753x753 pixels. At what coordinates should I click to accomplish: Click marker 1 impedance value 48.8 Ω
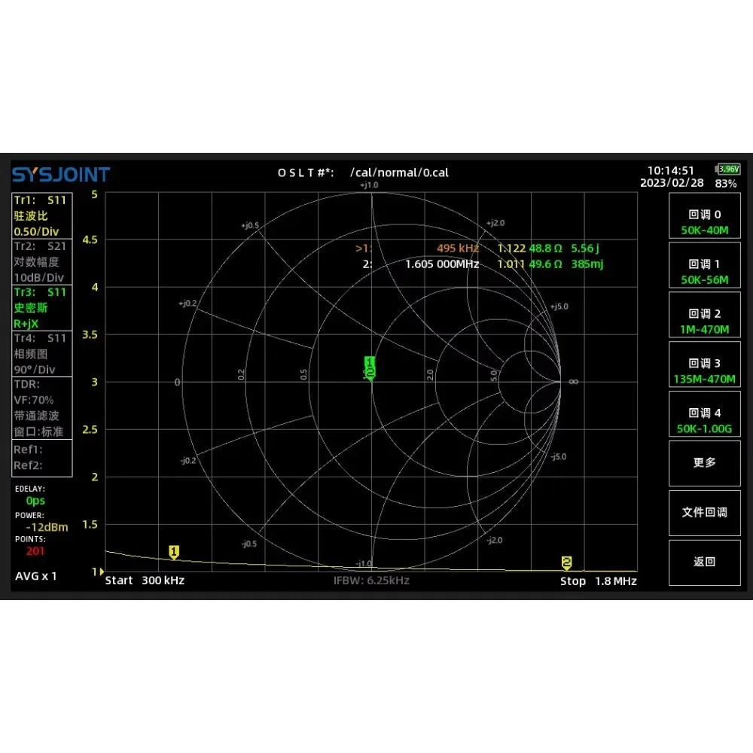(545, 248)
